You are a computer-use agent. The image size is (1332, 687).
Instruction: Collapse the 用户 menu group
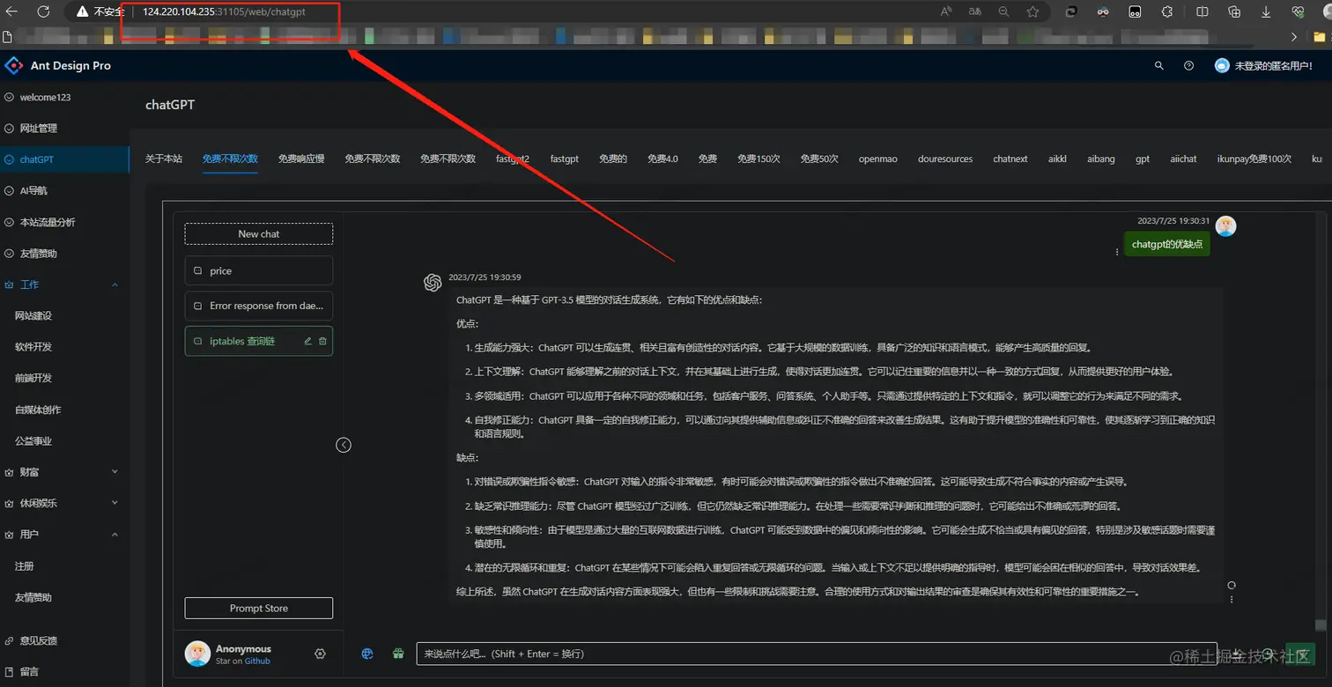[x=115, y=535]
